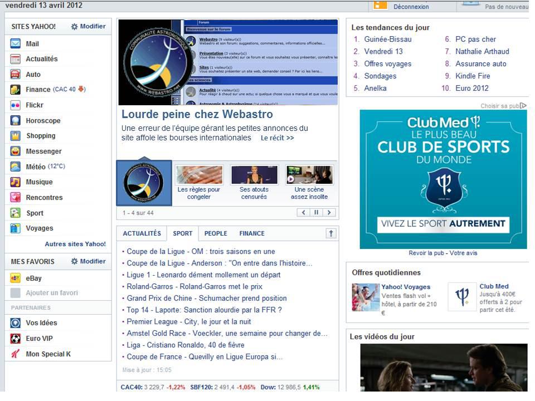Viewport: 535px width, 401px height.
Task: Open headline Lourde peine chez Webastro
Action: pyautogui.click(x=197, y=114)
